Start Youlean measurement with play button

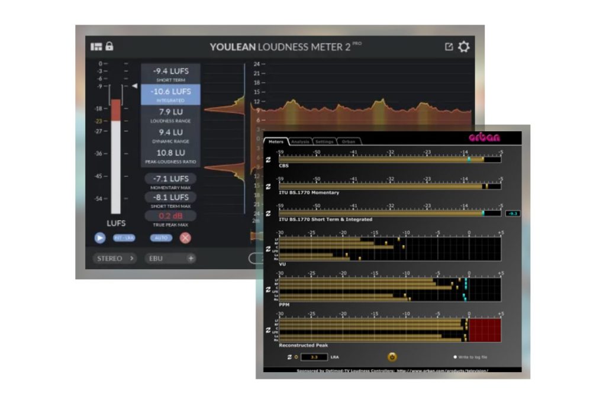coord(99,238)
